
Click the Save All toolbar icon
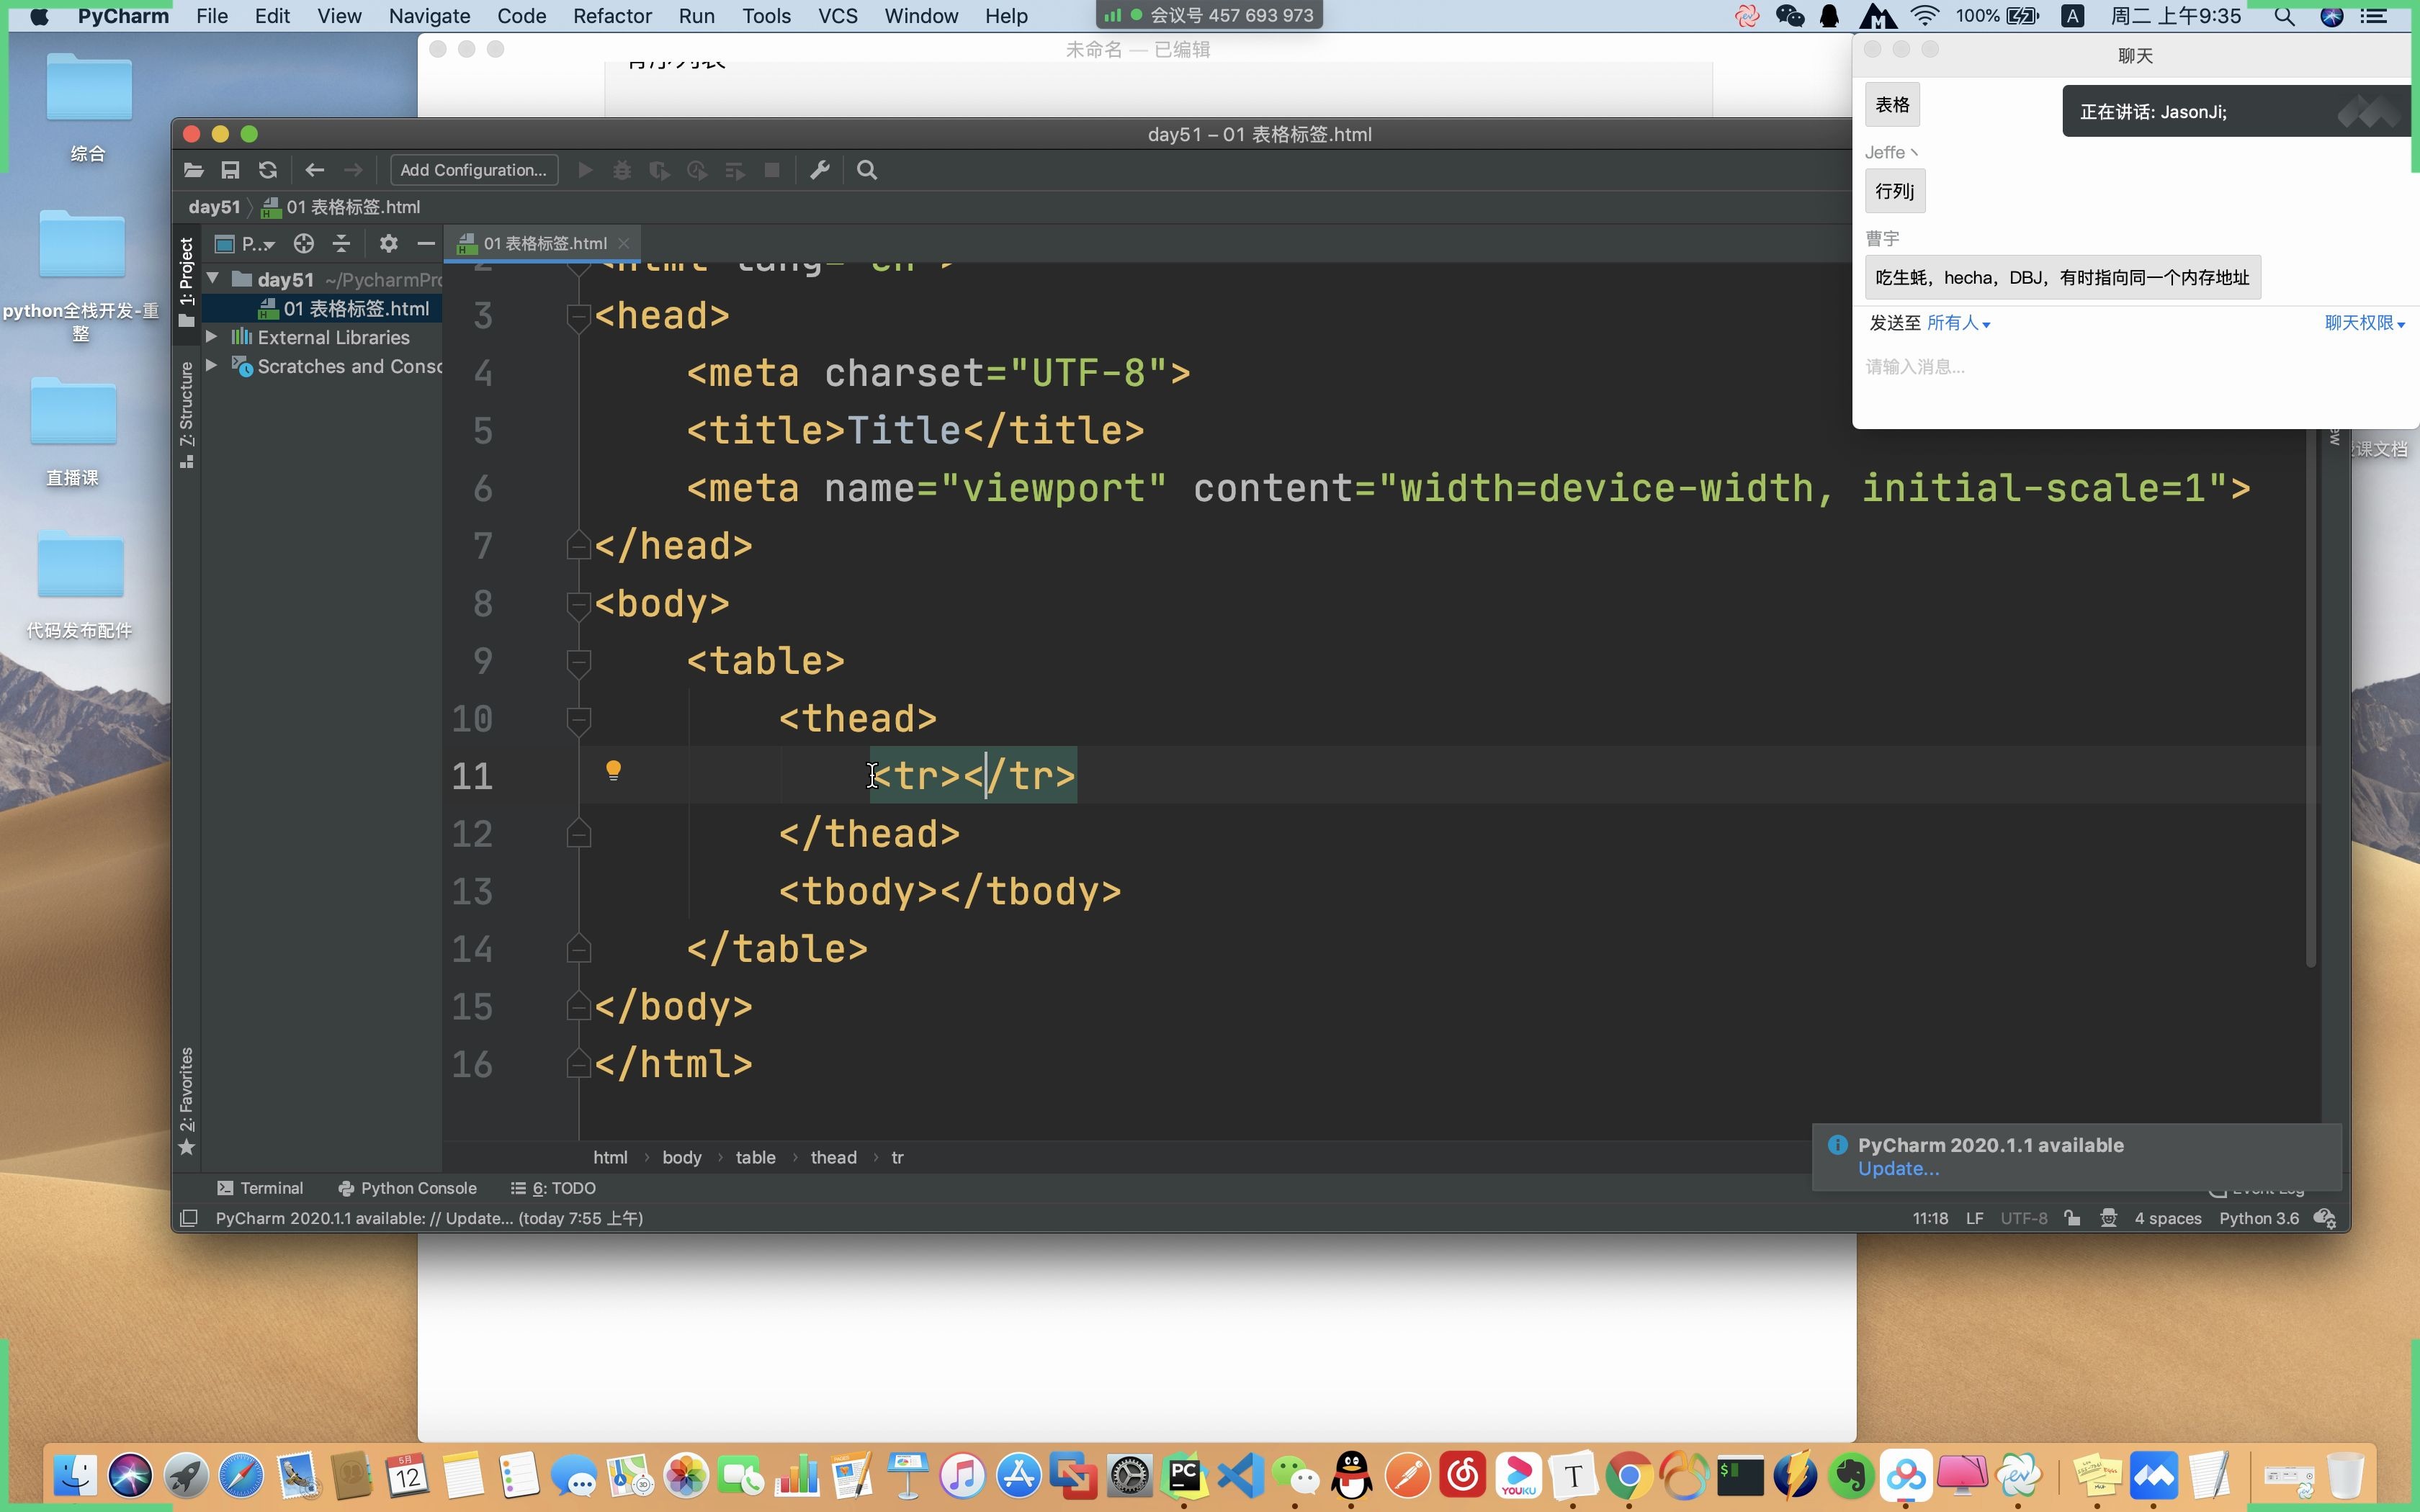click(x=230, y=170)
